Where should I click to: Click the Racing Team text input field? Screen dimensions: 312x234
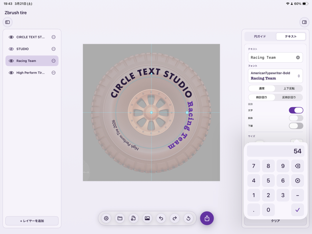click(272, 57)
